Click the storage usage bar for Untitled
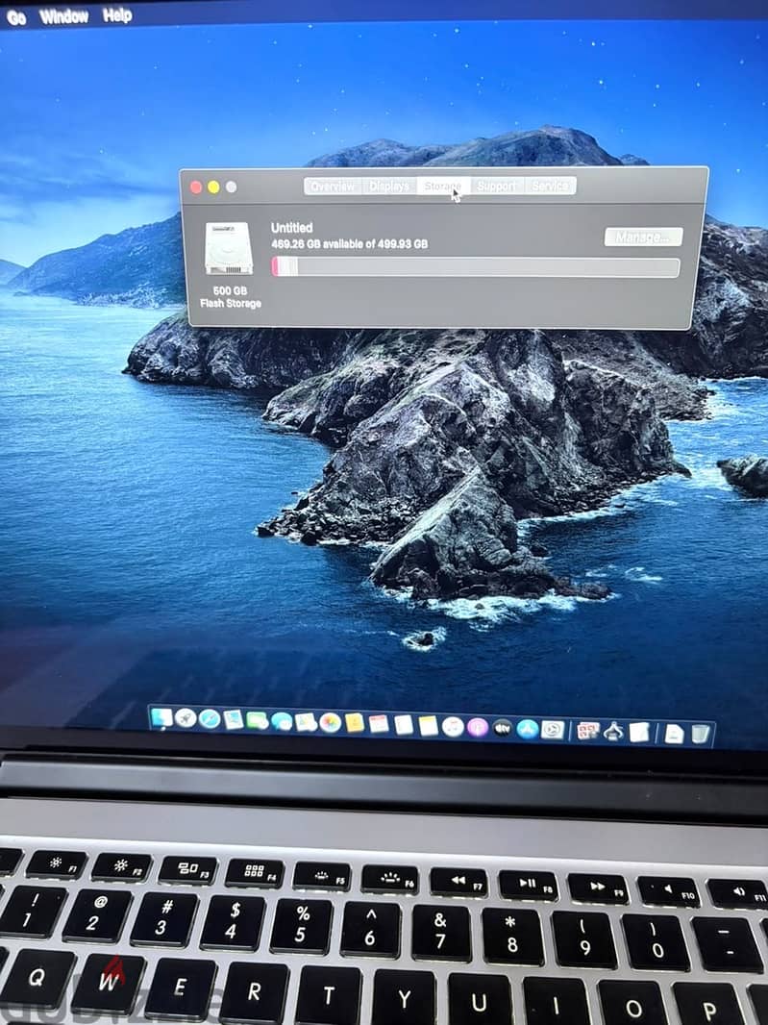 (x=475, y=266)
